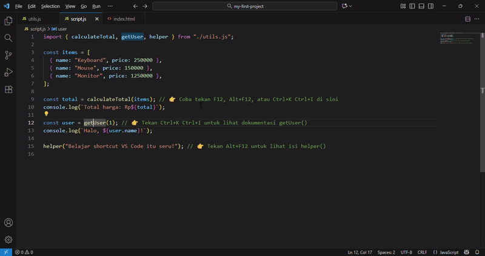Click the Ln 12, Col 17 indicator
This screenshot has width=485, height=256.
[360, 252]
